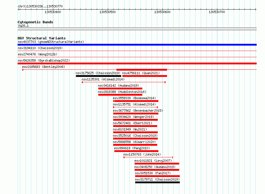Click the 130530700 ruler position
Screen dimensions: 265x194
(217, 12)
